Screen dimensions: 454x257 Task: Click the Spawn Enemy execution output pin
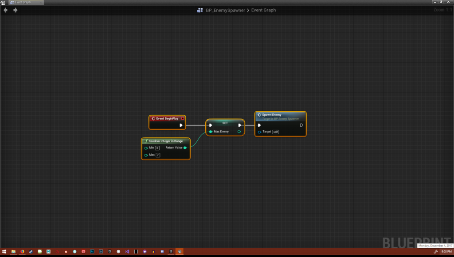301,125
